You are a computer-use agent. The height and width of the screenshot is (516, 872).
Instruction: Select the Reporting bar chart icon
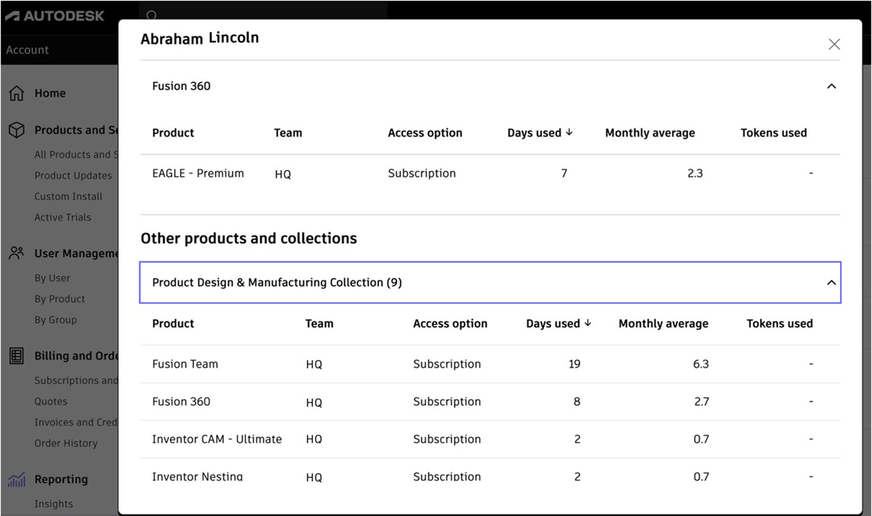(x=16, y=479)
